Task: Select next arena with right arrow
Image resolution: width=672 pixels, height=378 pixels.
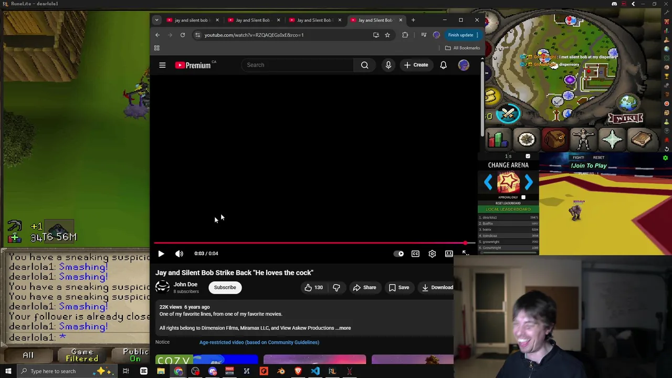Action: (x=528, y=182)
